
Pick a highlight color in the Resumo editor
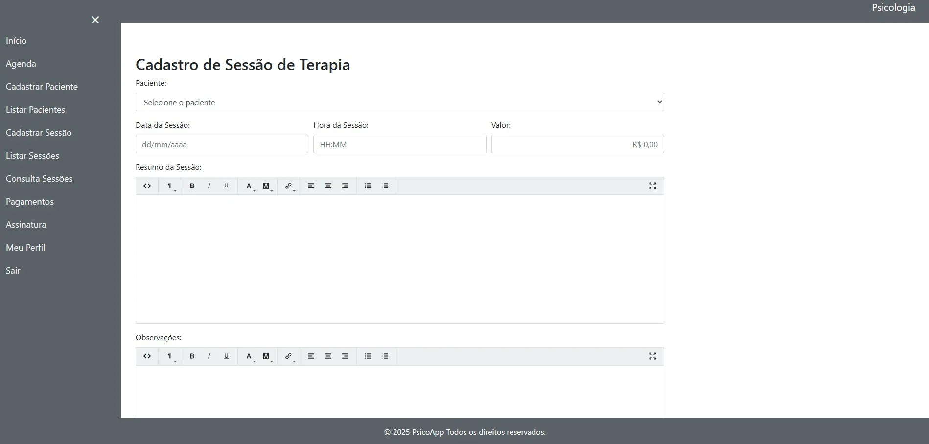267,186
